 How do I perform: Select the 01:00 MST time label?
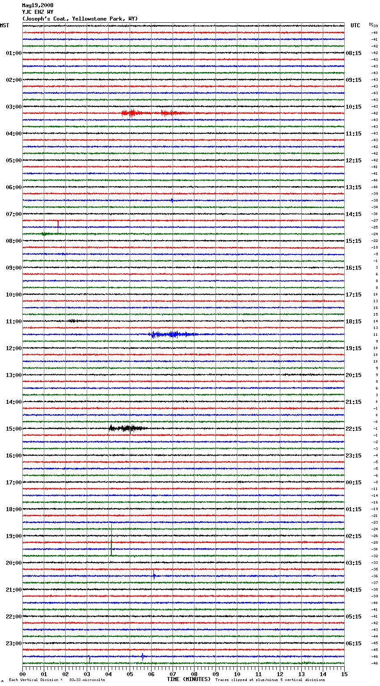(x=13, y=53)
